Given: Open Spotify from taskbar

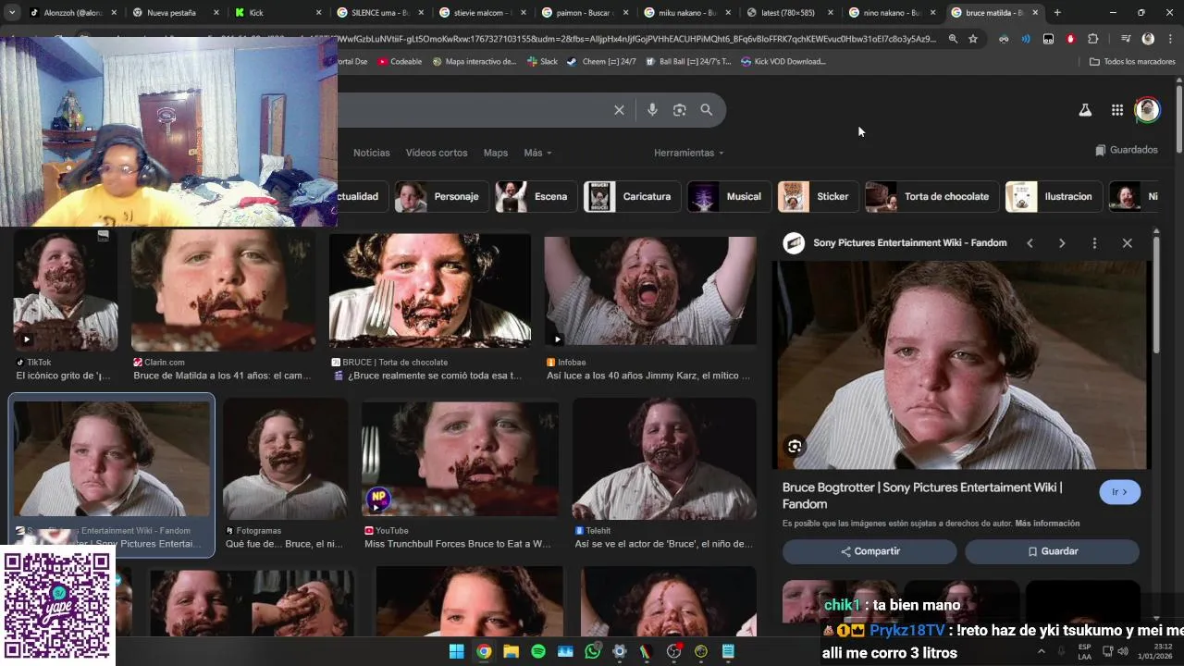Looking at the screenshot, I should pos(538,651).
